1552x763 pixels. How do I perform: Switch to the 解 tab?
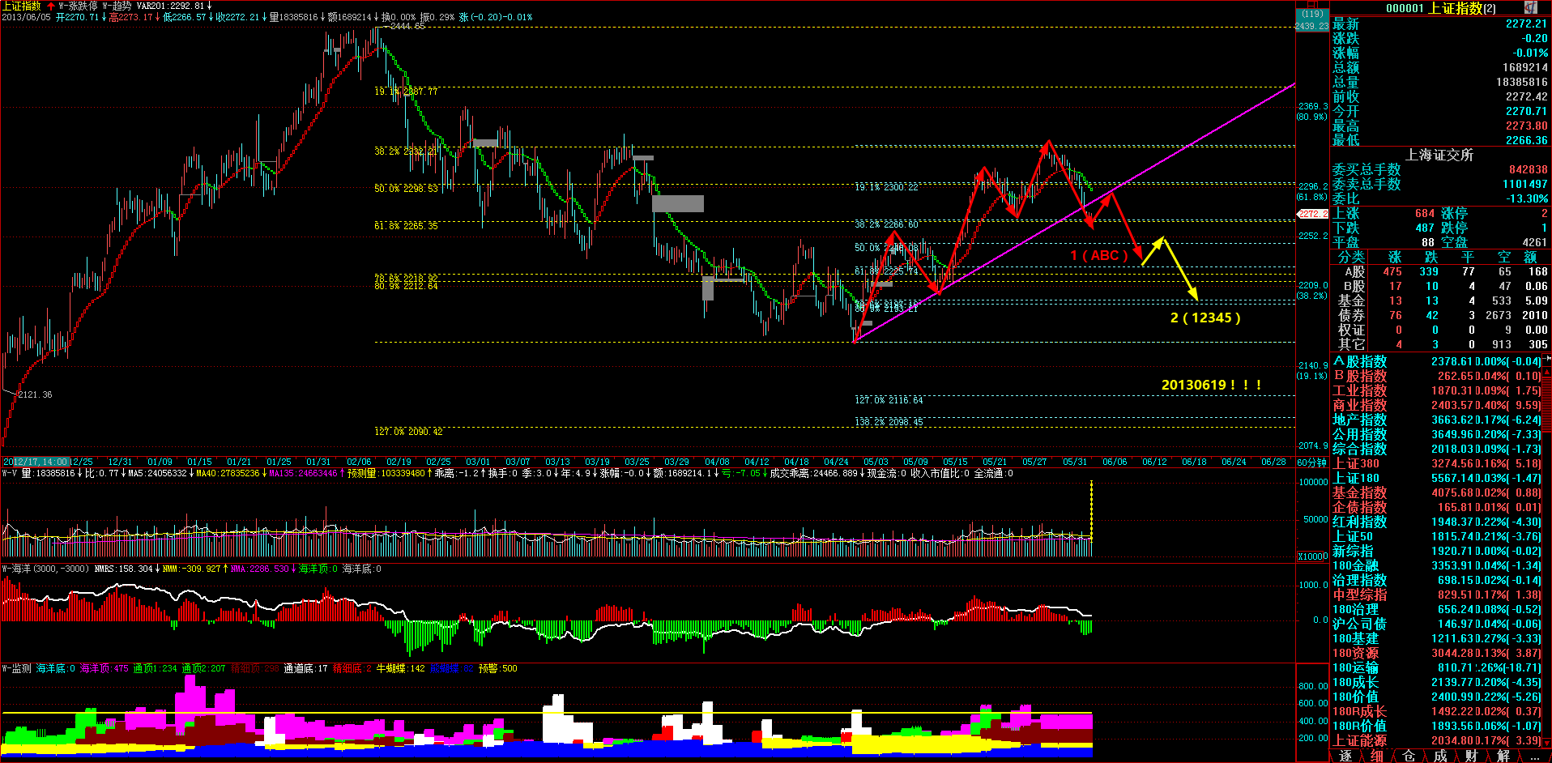(1503, 756)
